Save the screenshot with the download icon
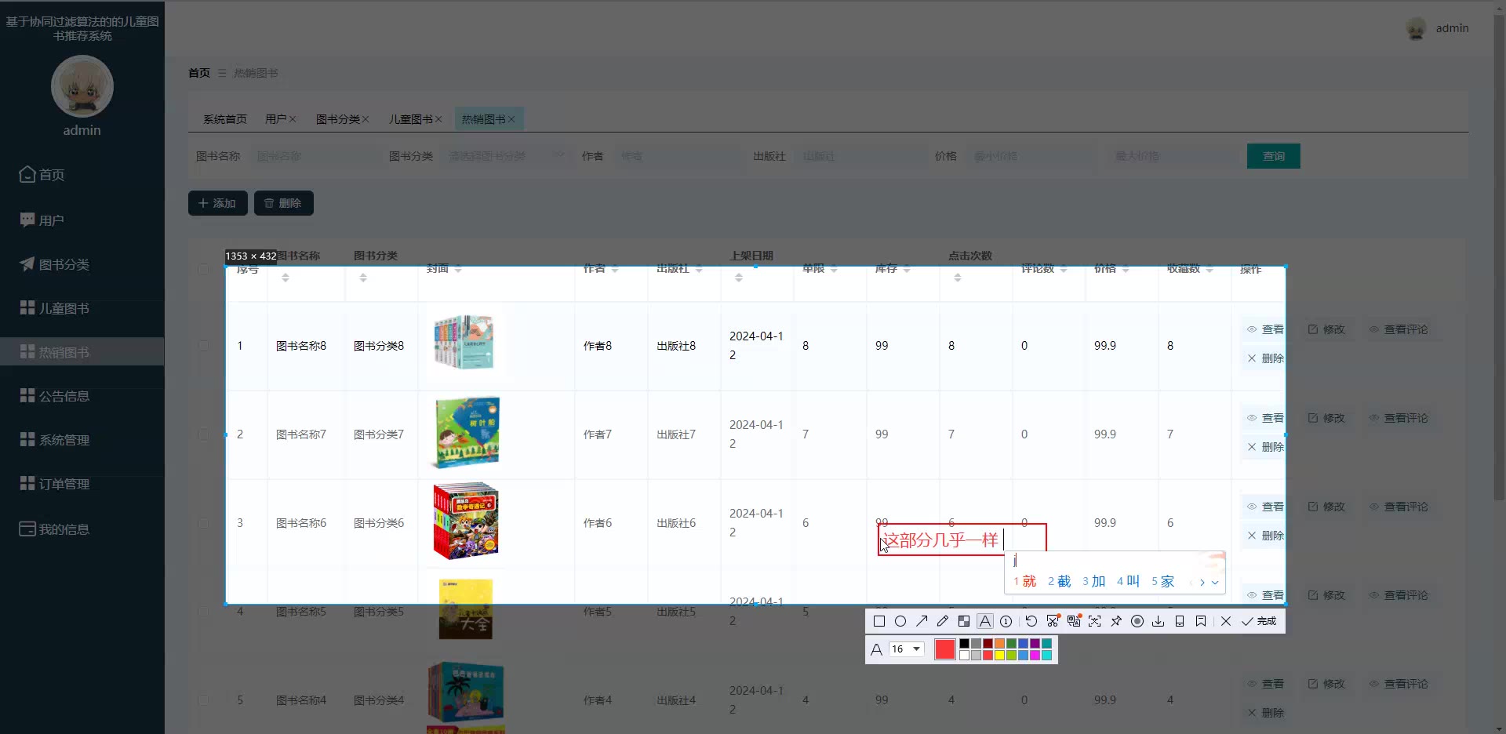 (1159, 621)
